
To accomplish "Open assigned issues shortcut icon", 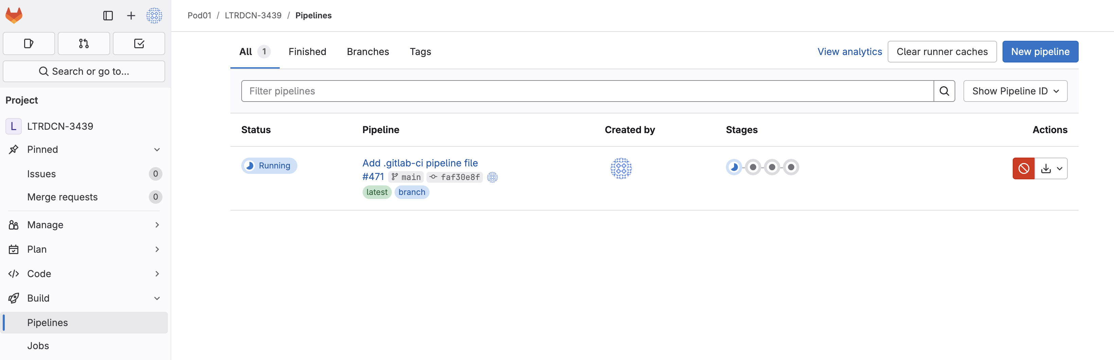I will tap(29, 43).
